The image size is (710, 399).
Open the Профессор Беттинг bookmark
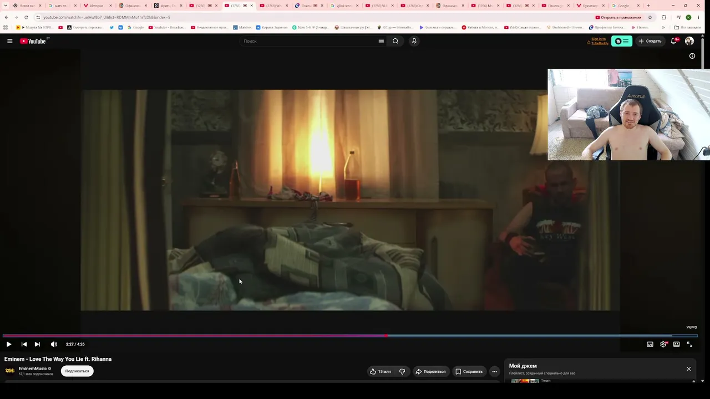(x=607, y=27)
